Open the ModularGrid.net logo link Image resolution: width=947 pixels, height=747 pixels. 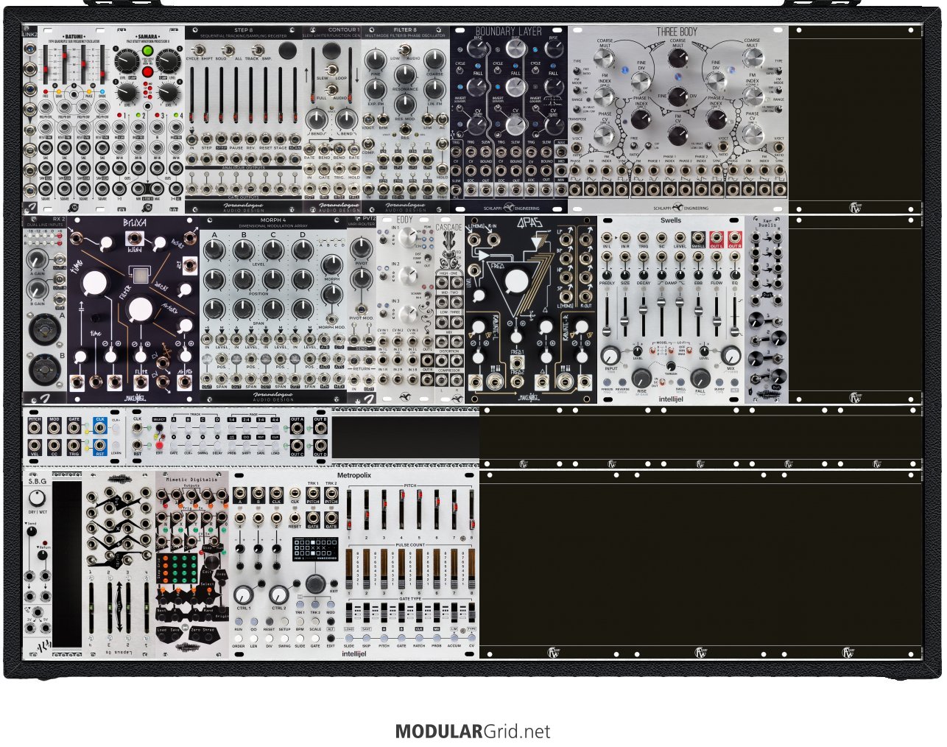(x=473, y=732)
